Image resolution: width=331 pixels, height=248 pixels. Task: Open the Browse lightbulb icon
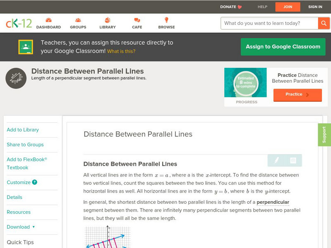click(x=167, y=20)
